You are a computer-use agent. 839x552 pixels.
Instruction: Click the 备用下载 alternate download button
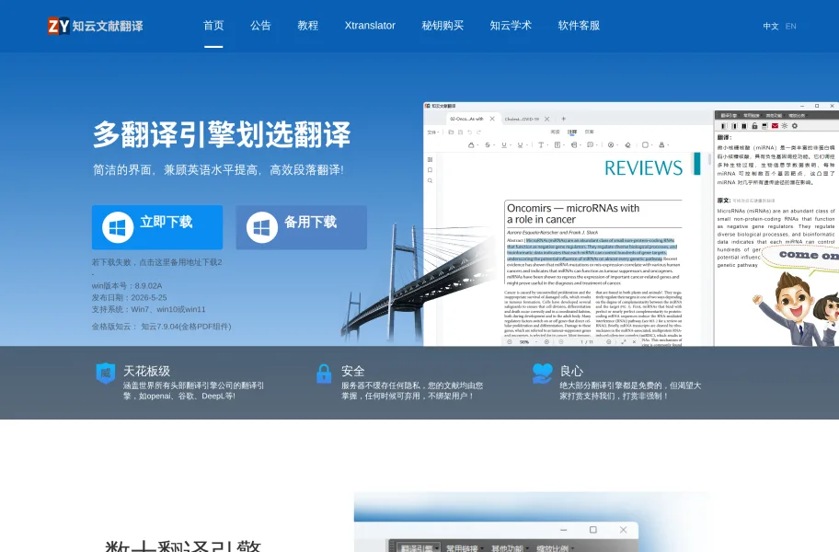[x=301, y=227]
